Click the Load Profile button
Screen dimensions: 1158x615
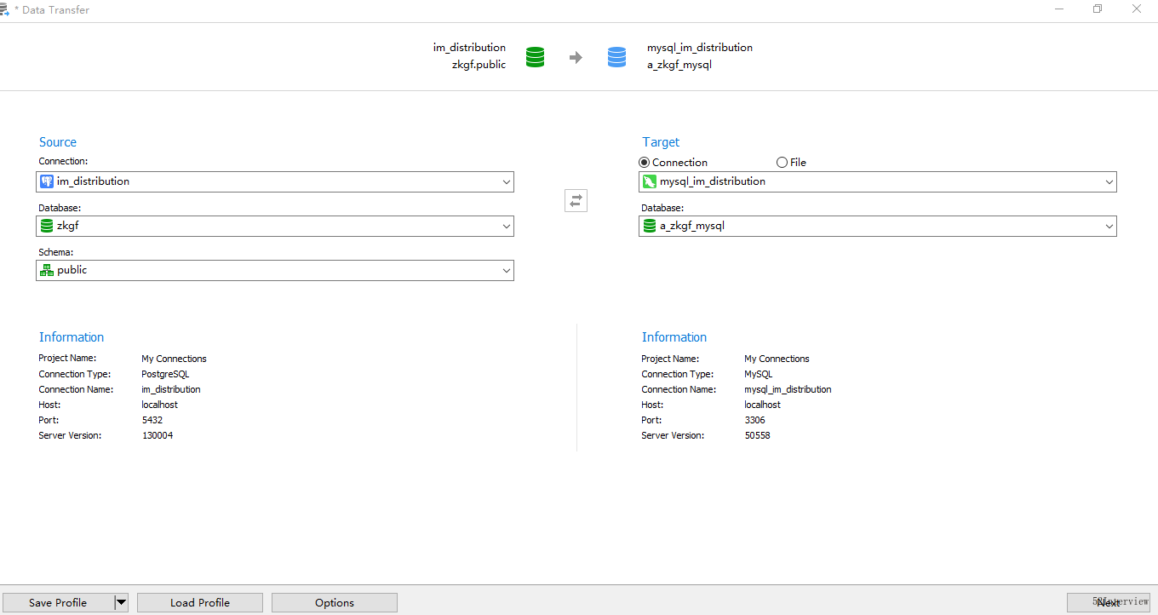tap(200, 602)
